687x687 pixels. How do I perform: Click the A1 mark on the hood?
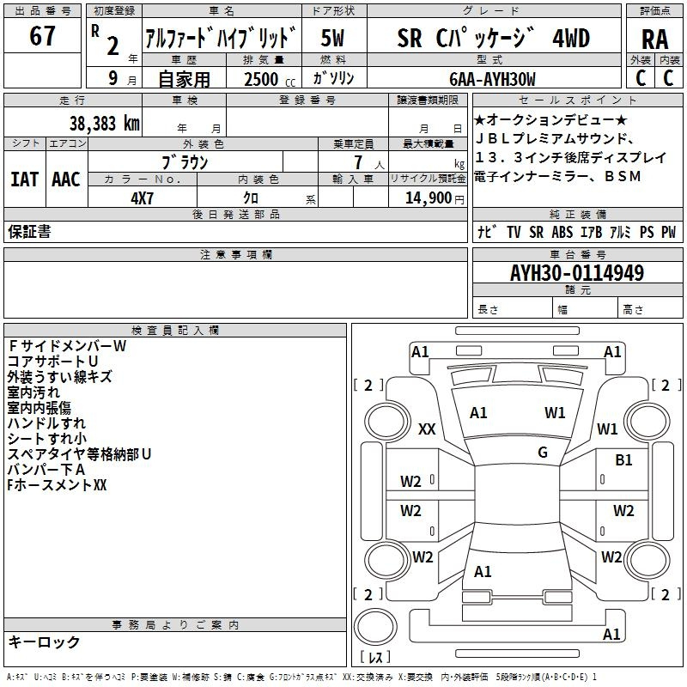click(478, 413)
